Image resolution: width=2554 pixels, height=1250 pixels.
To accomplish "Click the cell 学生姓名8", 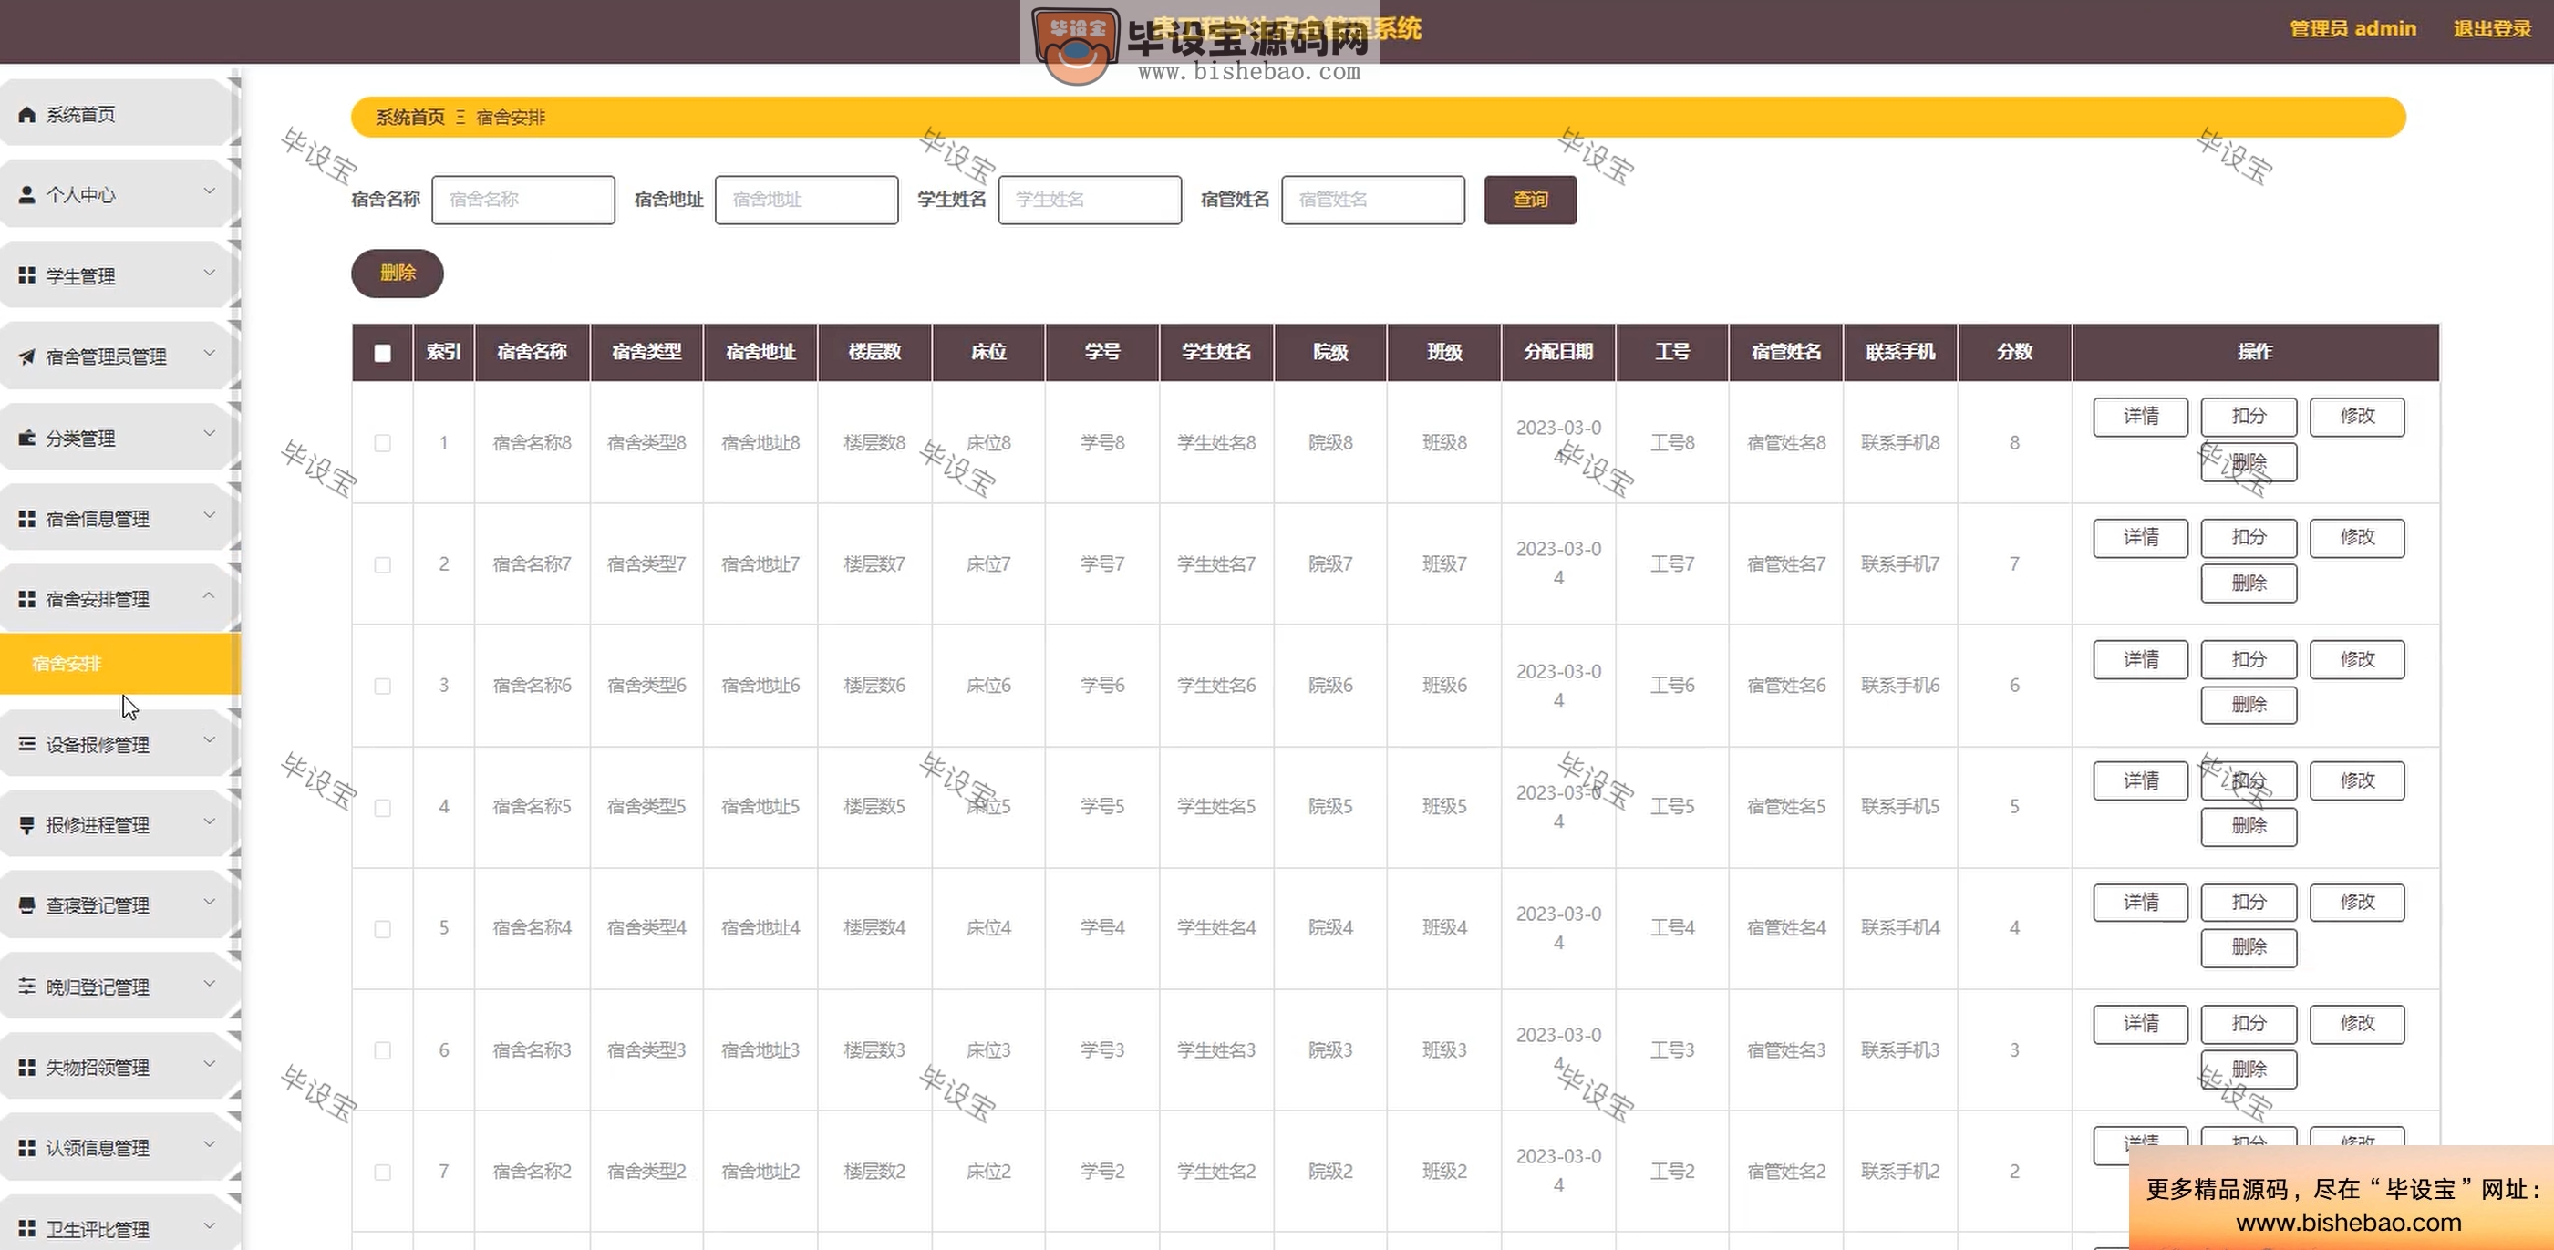I will tap(1216, 443).
